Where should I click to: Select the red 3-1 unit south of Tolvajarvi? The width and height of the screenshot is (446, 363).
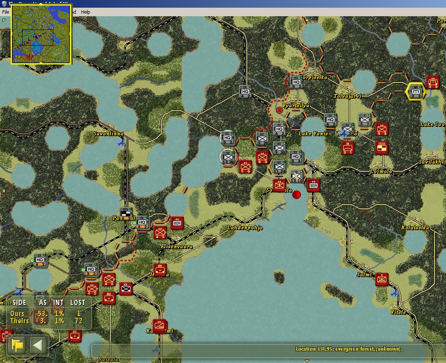click(348, 148)
